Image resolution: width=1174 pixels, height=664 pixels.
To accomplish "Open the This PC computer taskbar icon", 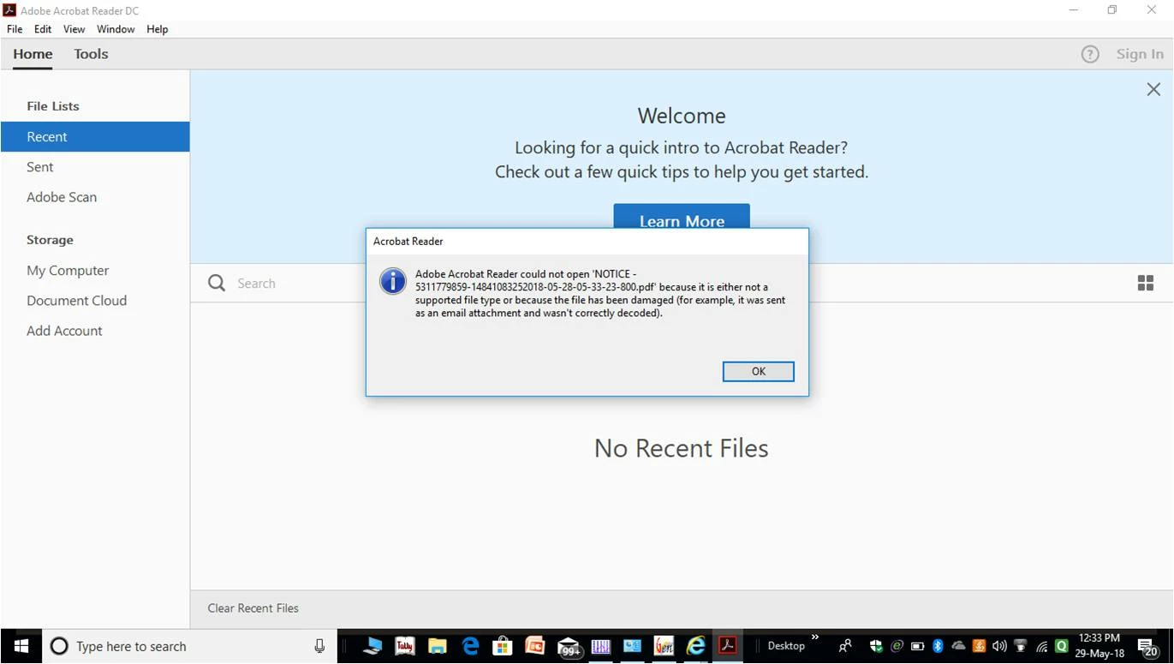I will click(x=372, y=646).
